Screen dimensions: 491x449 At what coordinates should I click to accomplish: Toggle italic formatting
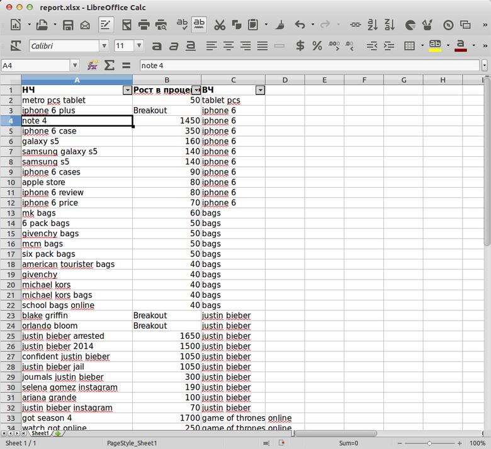[174, 46]
